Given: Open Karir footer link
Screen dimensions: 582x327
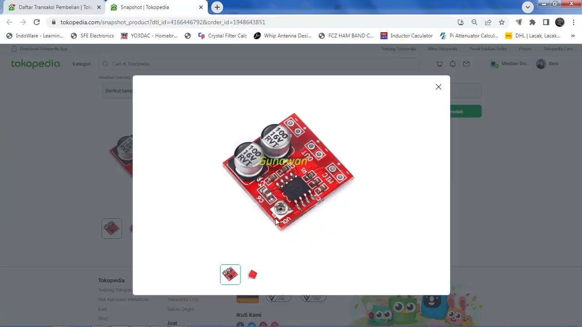Looking at the screenshot, I should [102, 309].
